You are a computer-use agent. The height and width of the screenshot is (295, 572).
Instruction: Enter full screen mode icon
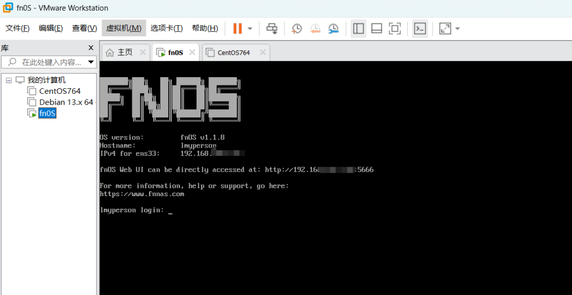click(x=394, y=28)
